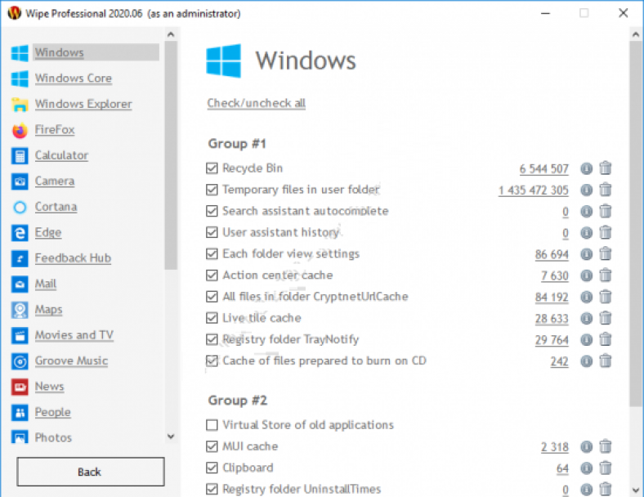
Task: Open Recycle Bin size 6 544 507 link
Action: pyautogui.click(x=543, y=169)
